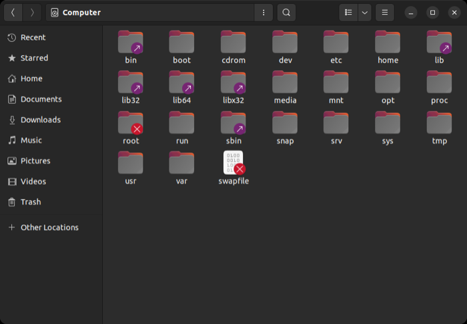This screenshot has width=467, height=324.
Task: Open the hamburger main menu
Action: point(385,13)
